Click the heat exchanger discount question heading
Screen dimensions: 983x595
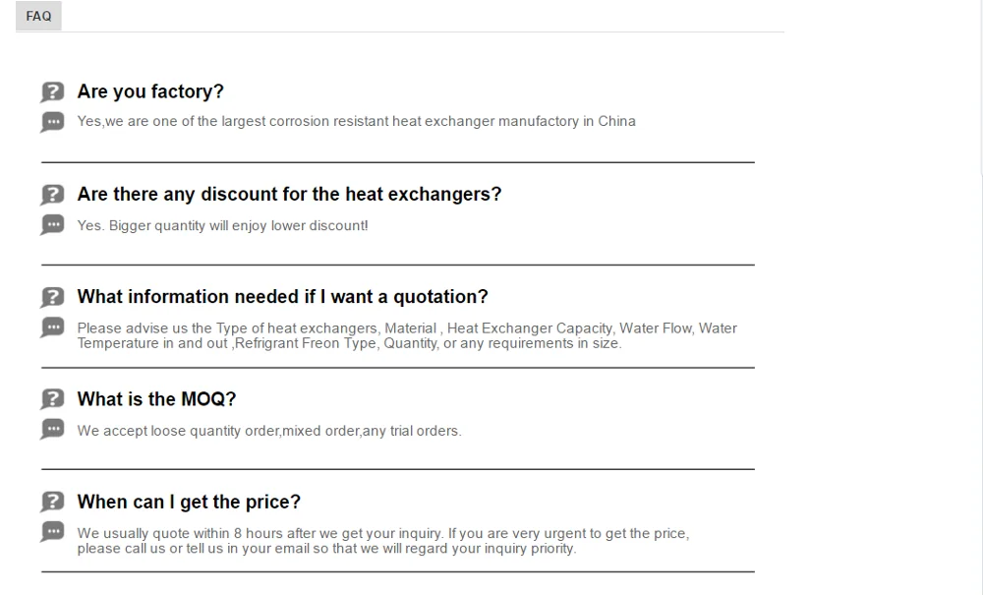(289, 194)
